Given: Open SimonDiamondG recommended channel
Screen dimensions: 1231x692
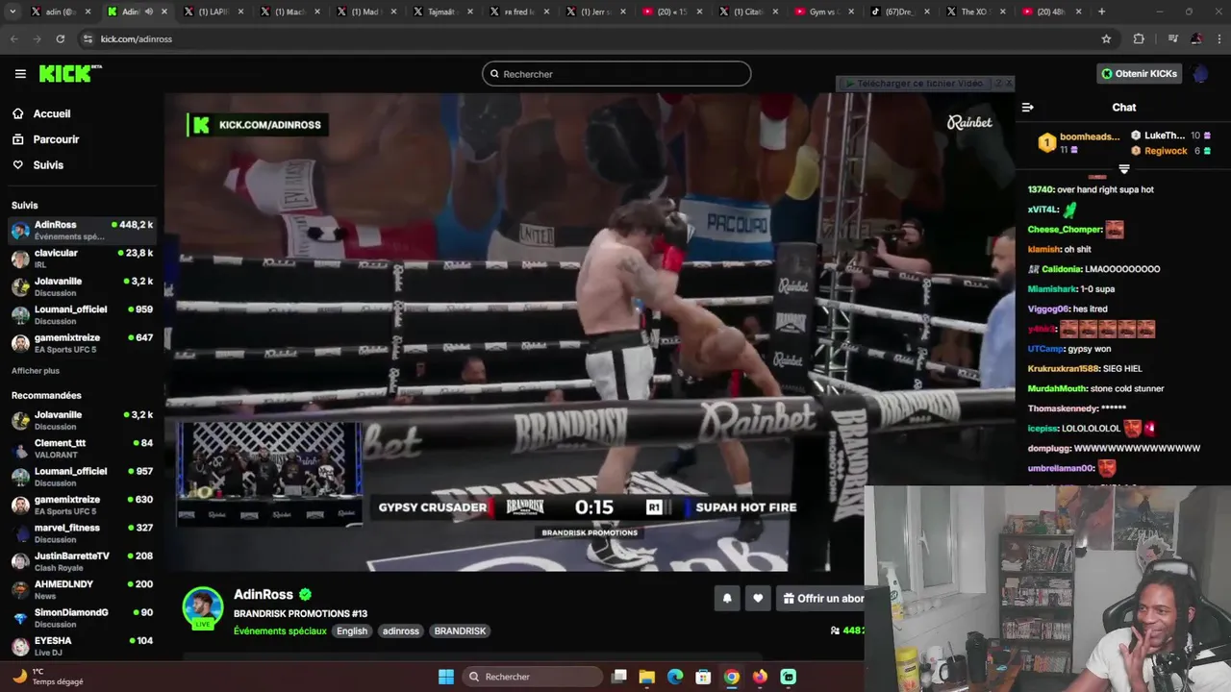Looking at the screenshot, I should [82, 617].
